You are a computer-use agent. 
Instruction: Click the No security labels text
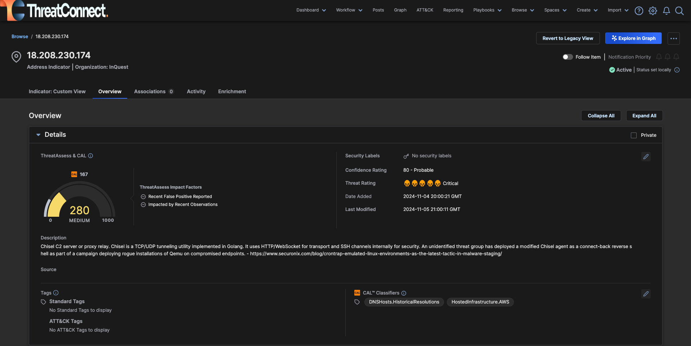(x=431, y=156)
